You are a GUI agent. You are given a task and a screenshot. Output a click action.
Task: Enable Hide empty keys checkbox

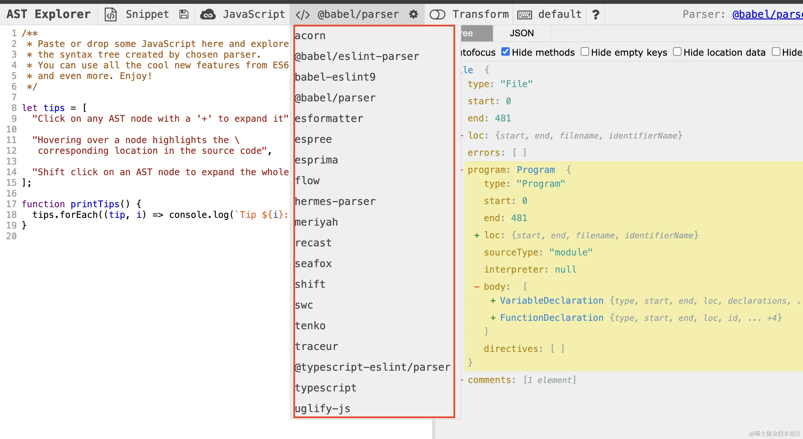(x=585, y=52)
